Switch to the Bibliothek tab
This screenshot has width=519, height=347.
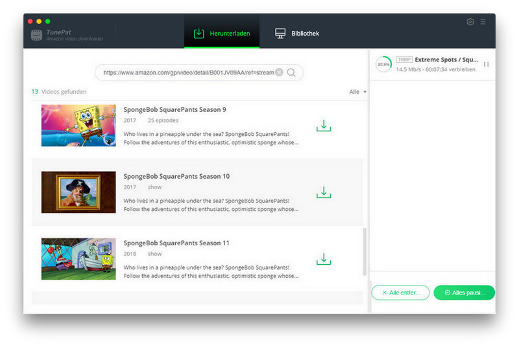click(x=297, y=34)
